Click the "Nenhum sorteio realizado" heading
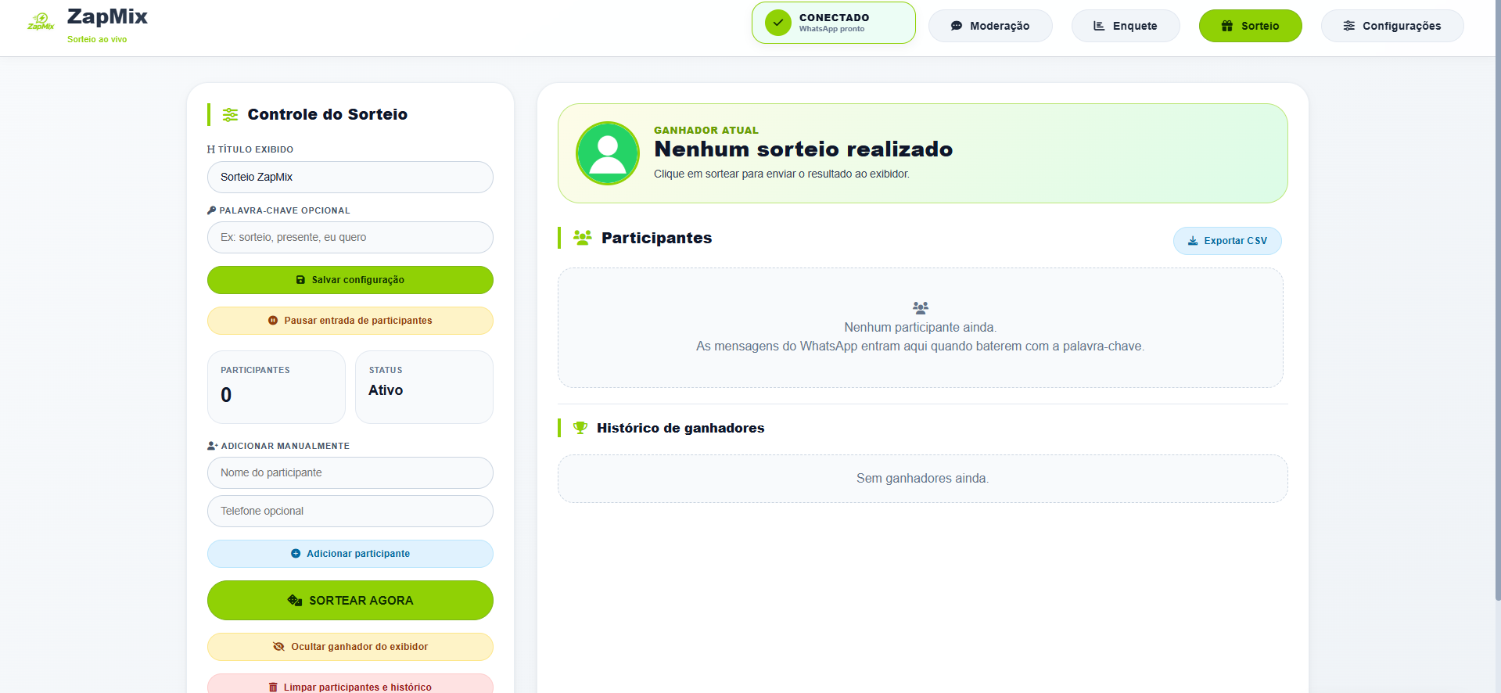The image size is (1501, 693). [x=803, y=149]
